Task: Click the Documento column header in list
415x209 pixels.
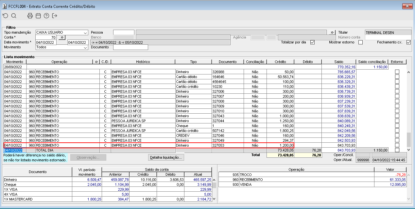Action: [228, 62]
